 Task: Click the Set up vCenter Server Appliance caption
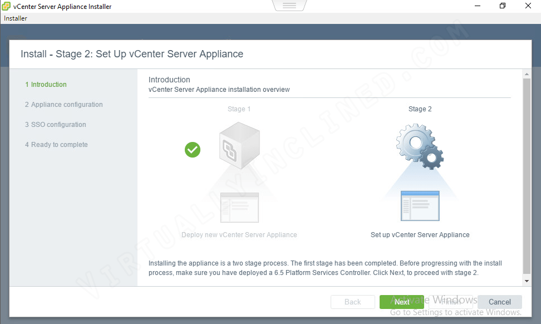pos(420,234)
